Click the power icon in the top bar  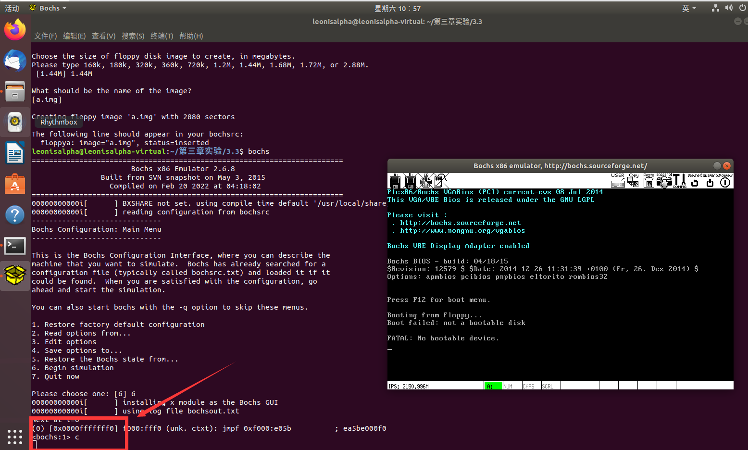coord(743,8)
